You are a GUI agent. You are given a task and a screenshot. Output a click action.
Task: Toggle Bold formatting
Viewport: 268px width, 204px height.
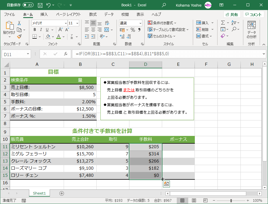pos(35,30)
